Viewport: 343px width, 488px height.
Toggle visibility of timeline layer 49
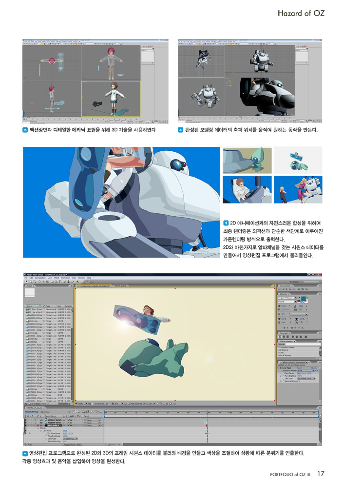point(25,420)
